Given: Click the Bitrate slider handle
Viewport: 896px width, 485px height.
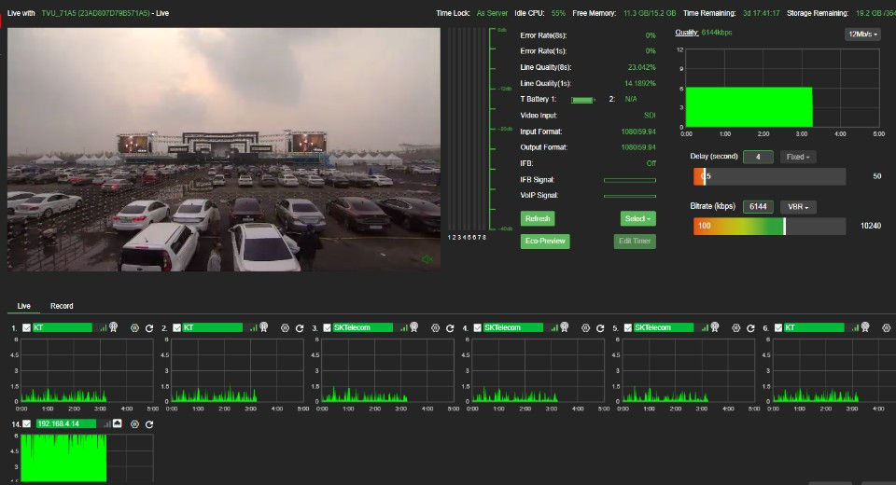Looking at the screenshot, I should tap(784, 227).
